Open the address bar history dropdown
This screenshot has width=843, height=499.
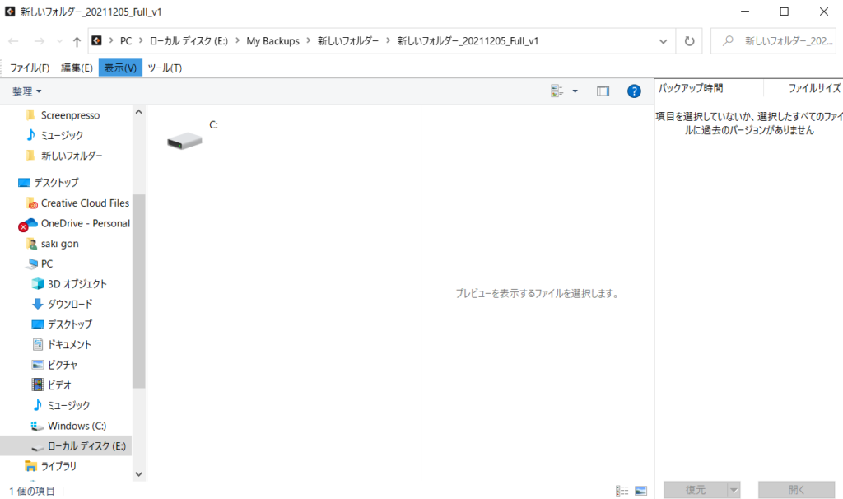click(x=663, y=40)
